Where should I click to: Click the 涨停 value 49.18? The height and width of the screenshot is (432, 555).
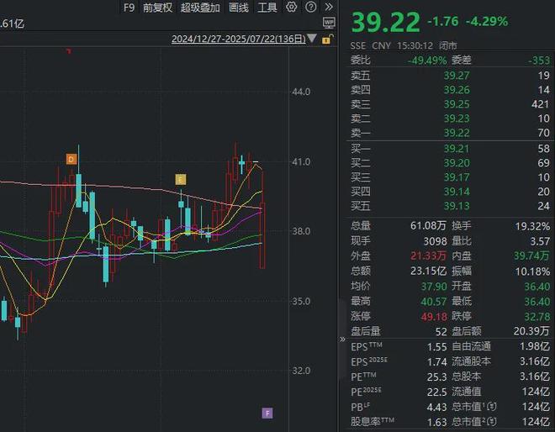coord(434,316)
